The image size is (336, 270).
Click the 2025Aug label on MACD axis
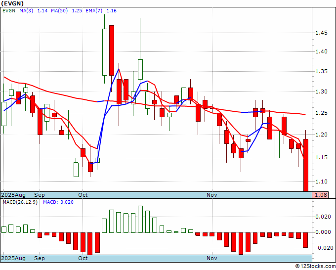[x=13, y=258]
